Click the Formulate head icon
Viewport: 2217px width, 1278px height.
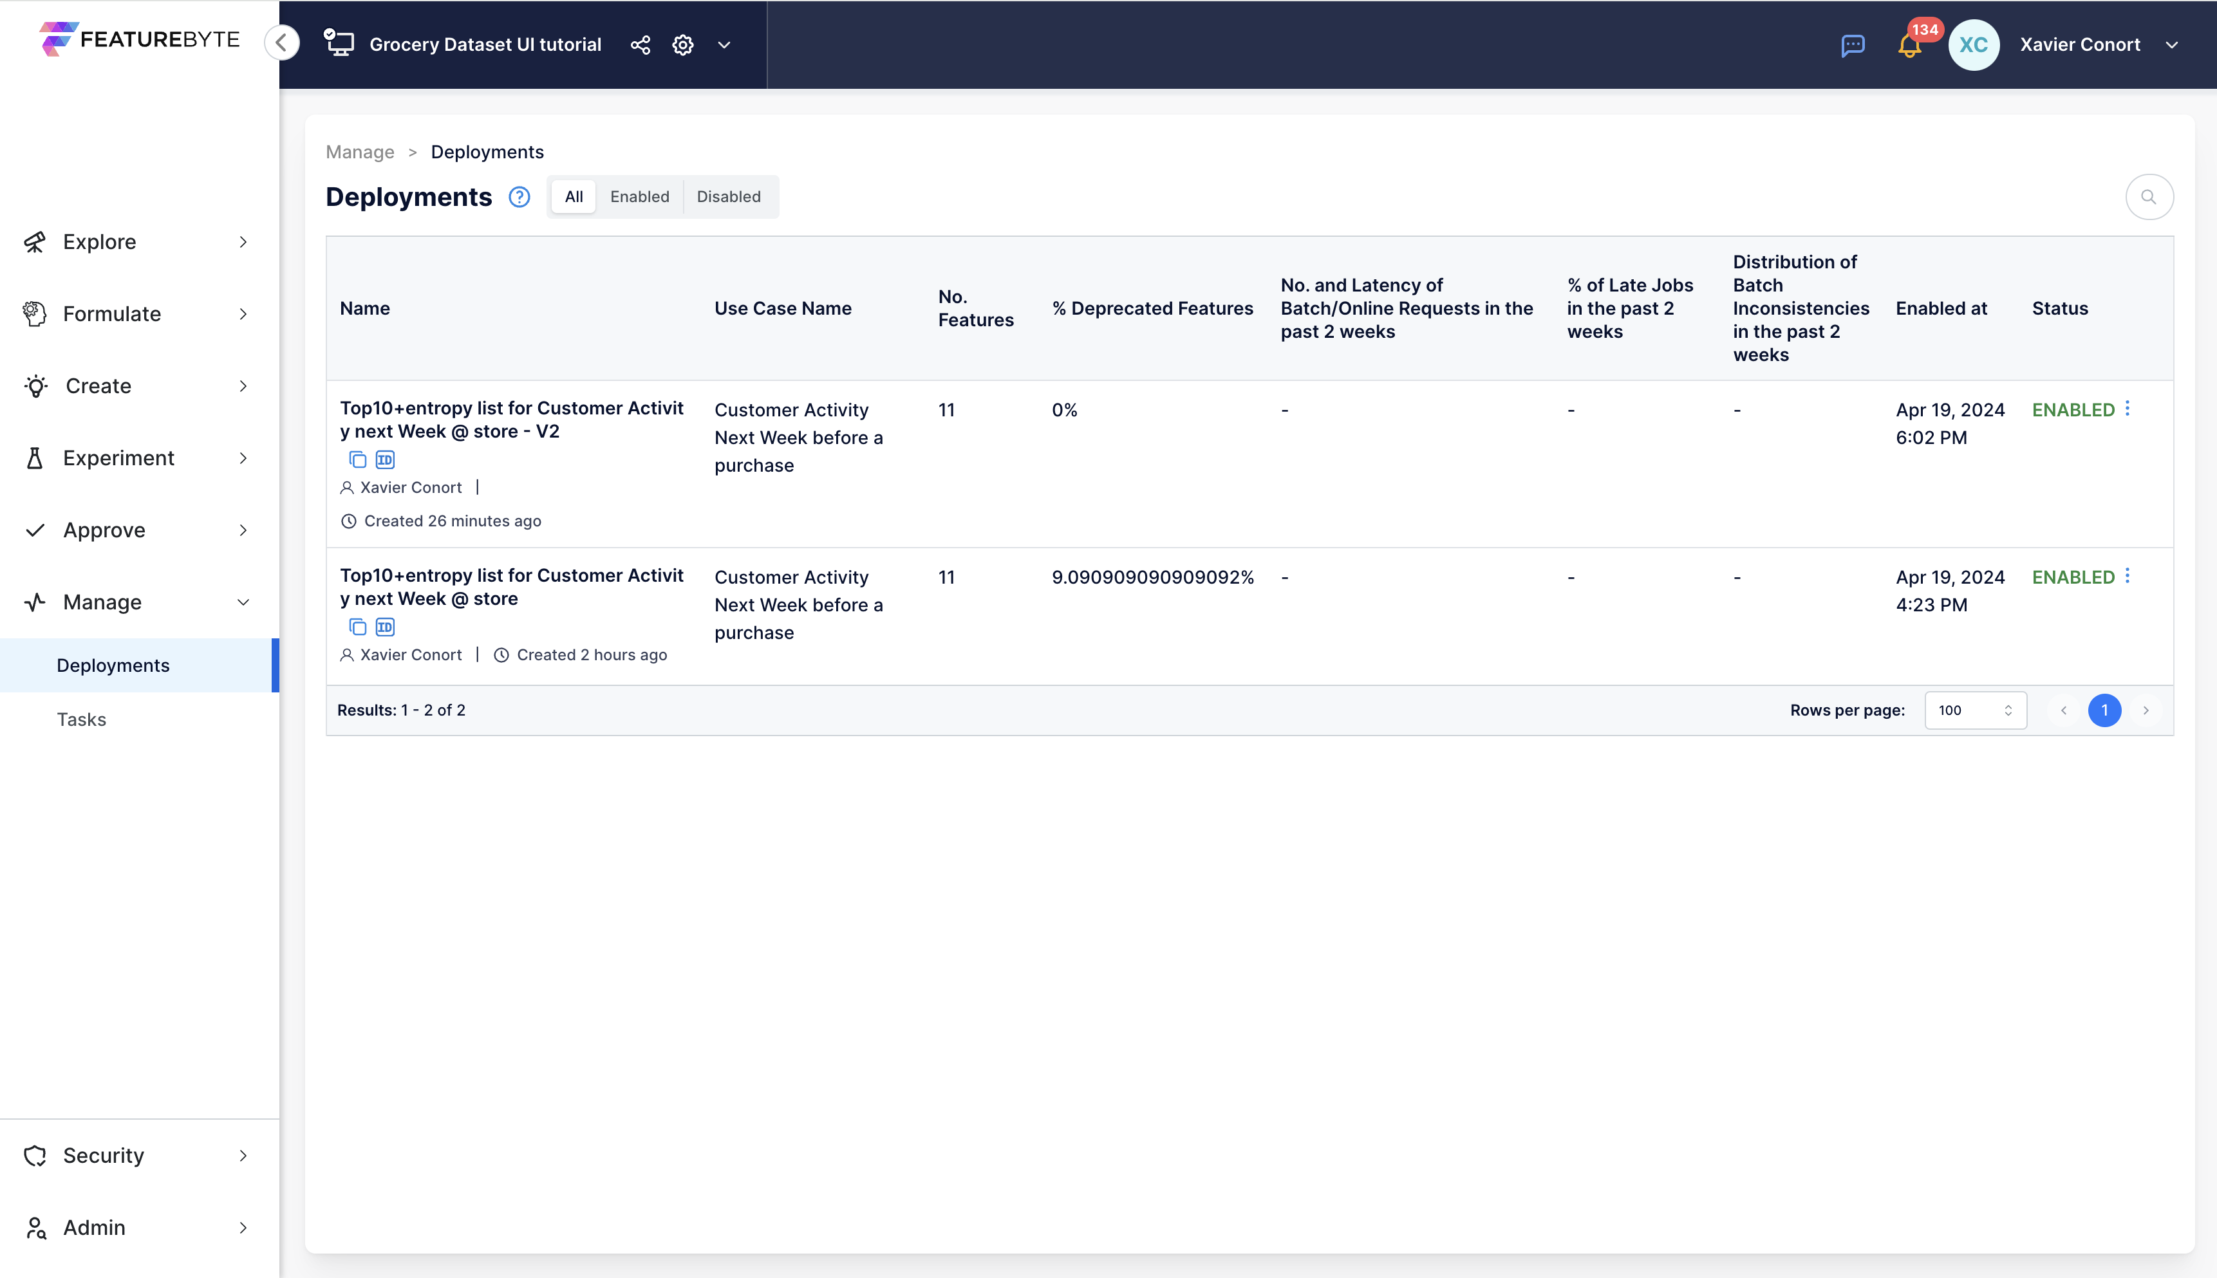[x=34, y=313]
